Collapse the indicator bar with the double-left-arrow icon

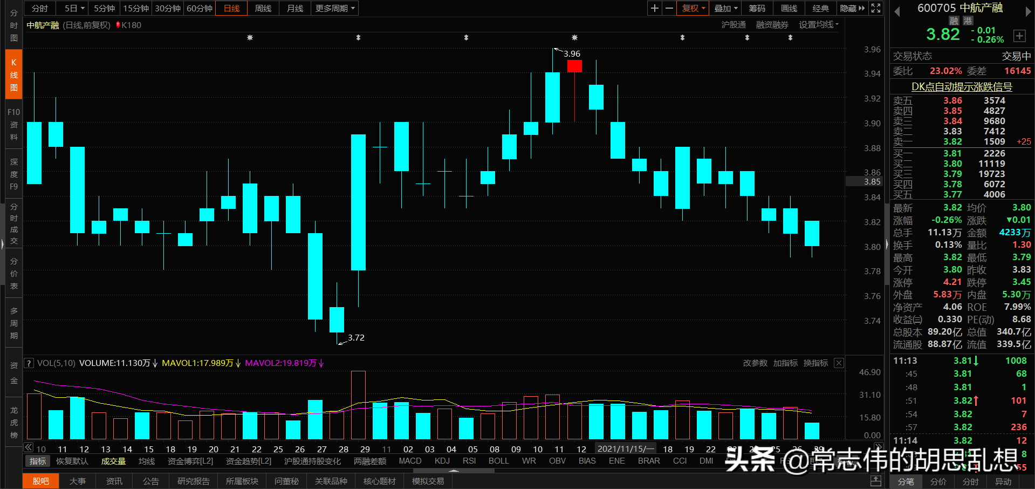[x=28, y=447]
